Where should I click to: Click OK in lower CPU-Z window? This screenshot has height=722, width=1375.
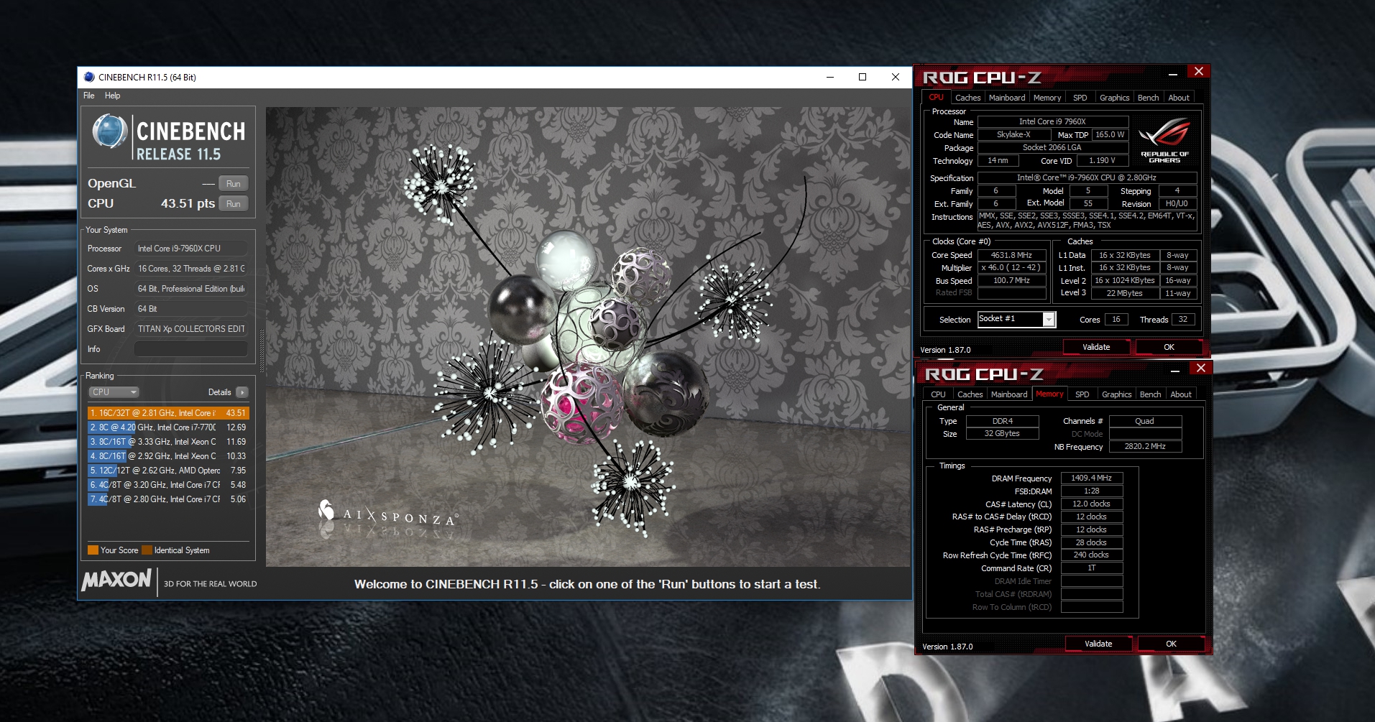(1171, 644)
